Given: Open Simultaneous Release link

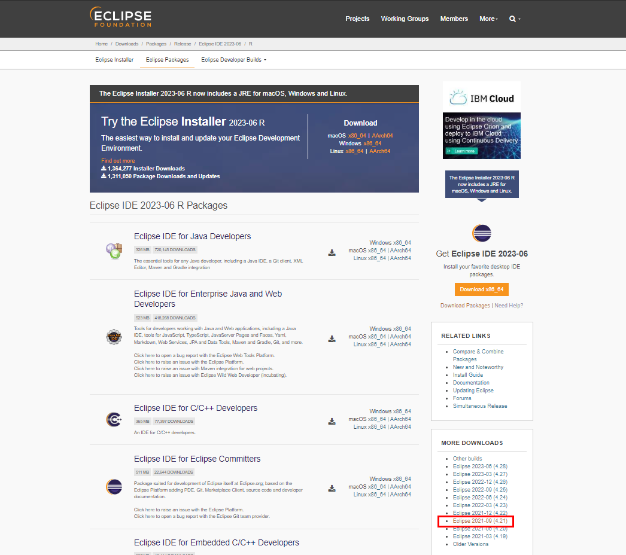Looking at the screenshot, I should click(x=480, y=406).
